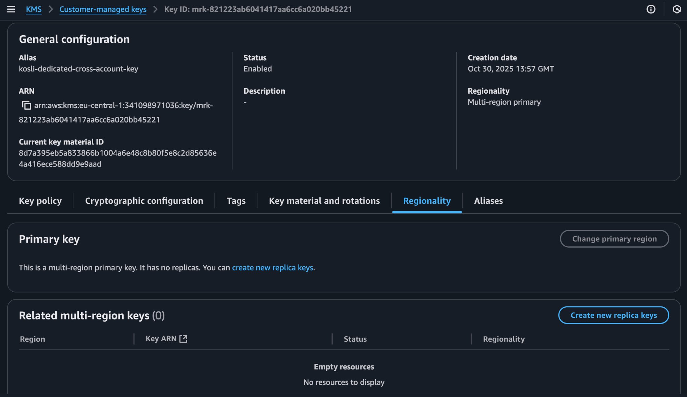Click the hexagon icon in top-right corner
The image size is (687, 397).
(x=677, y=9)
